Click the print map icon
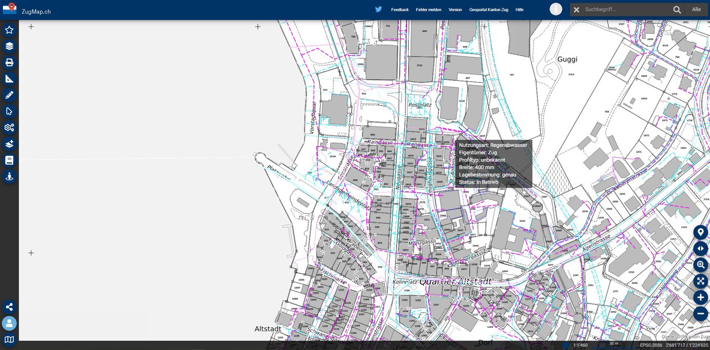Screen dimensions: 710x350 coord(9,63)
